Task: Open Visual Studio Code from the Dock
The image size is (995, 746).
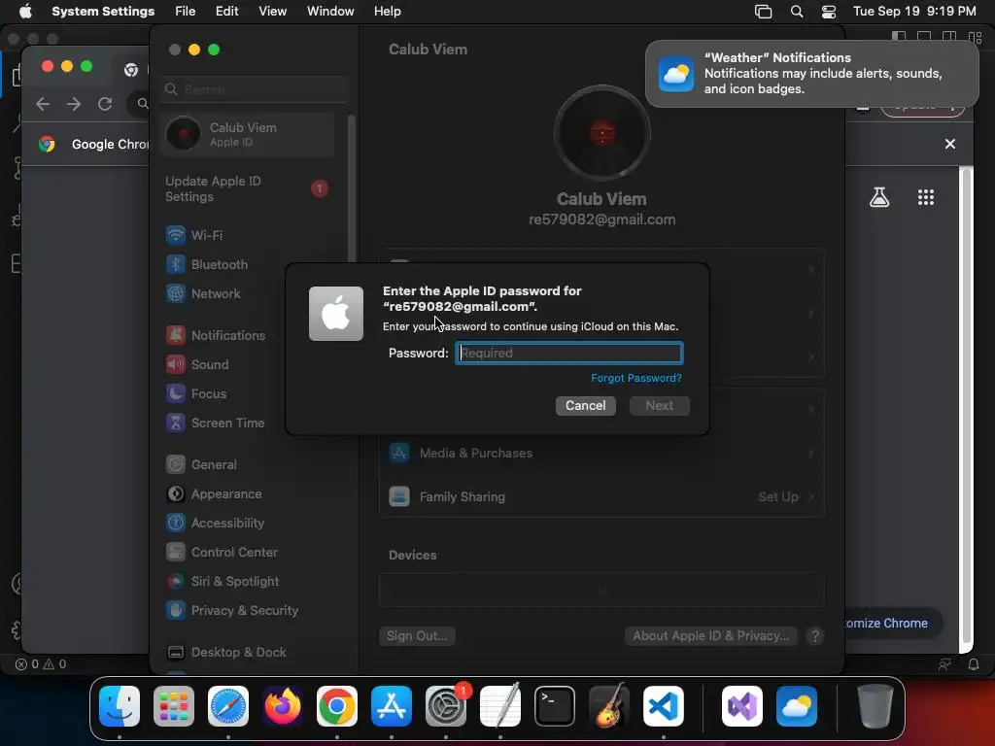Action: (663, 706)
